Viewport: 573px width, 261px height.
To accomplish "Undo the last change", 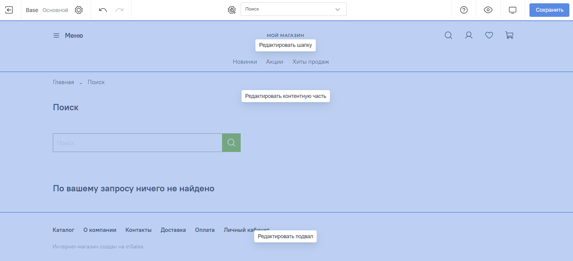I will [103, 10].
